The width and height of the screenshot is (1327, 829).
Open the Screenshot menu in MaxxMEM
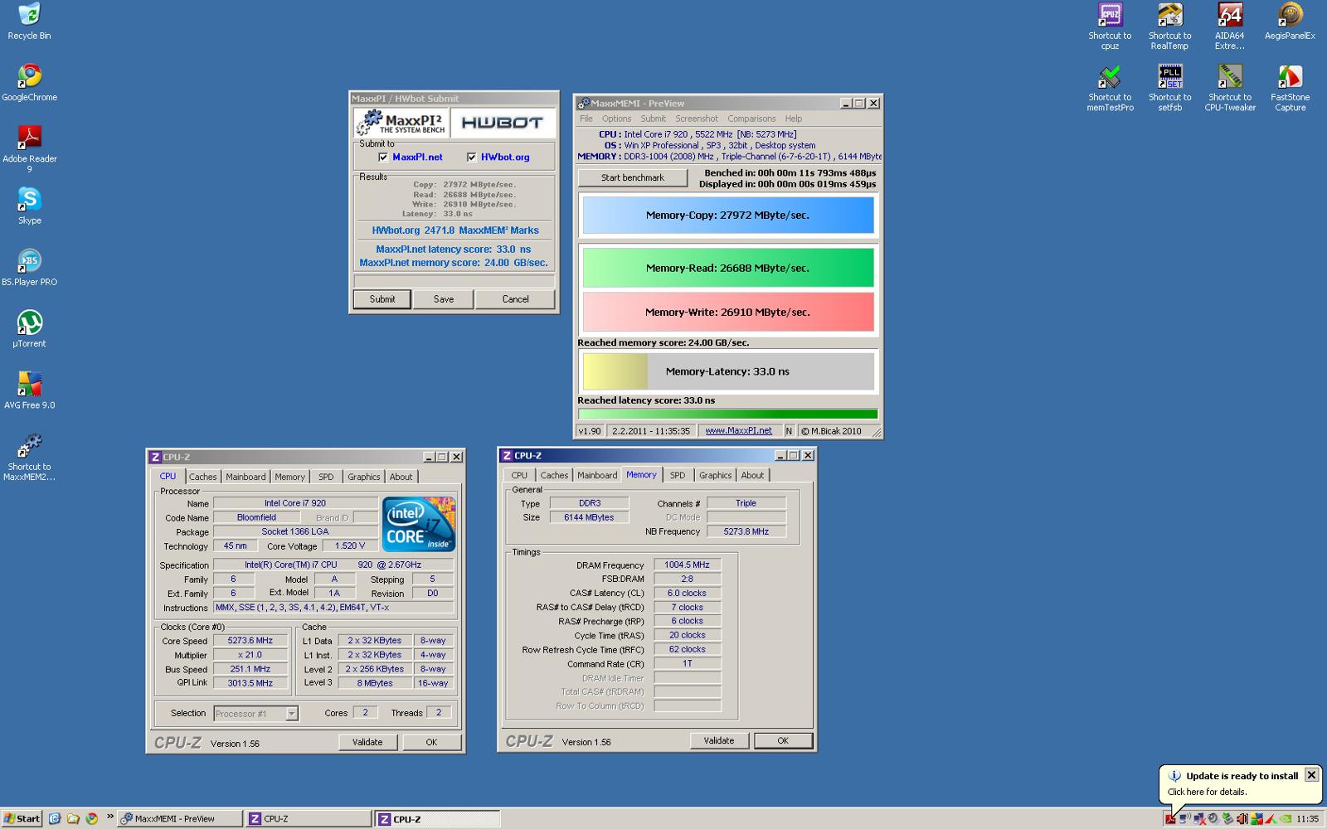click(697, 119)
